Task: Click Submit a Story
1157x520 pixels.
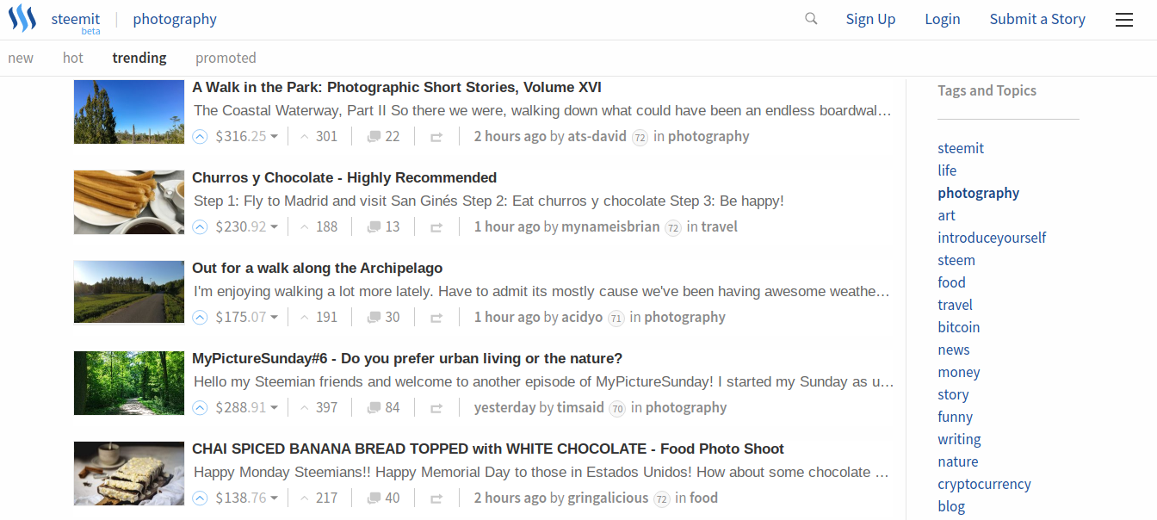Action: coord(1037,19)
